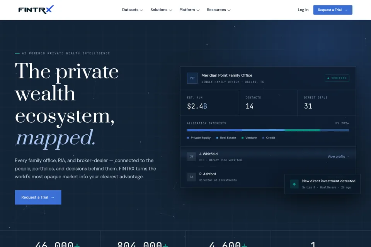This screenshot has width=371, height=247.
Task: Click the green diamond notification icon
Action: click(x=294, y=184)
